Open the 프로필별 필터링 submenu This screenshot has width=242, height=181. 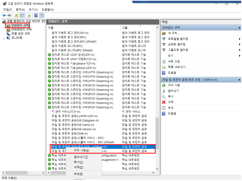(x=239, y=39)
